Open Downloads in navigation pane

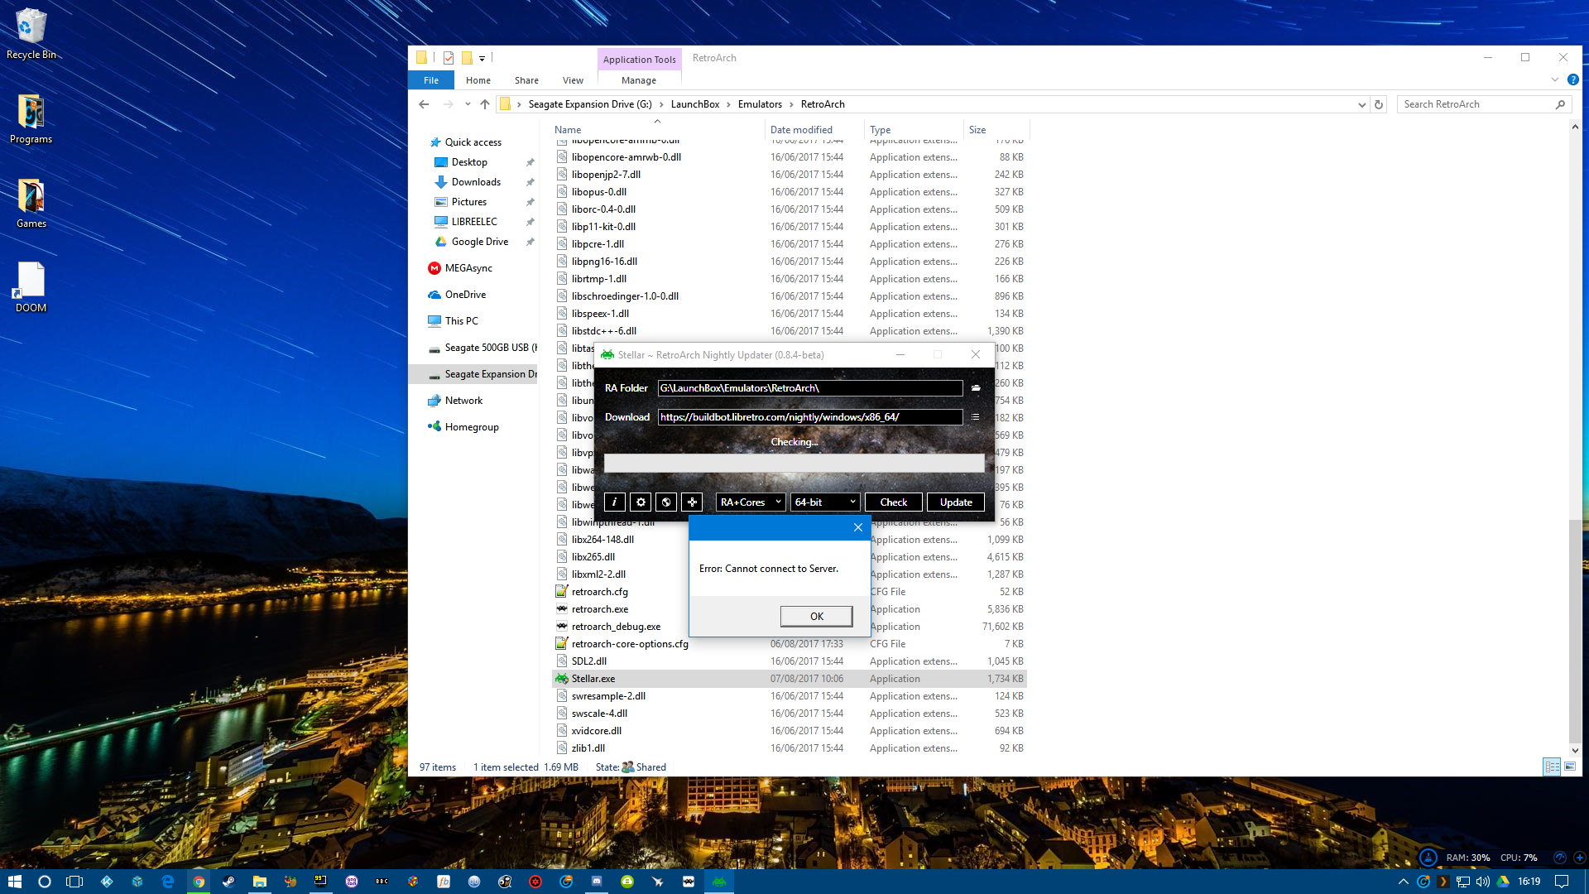coord(476,182)
